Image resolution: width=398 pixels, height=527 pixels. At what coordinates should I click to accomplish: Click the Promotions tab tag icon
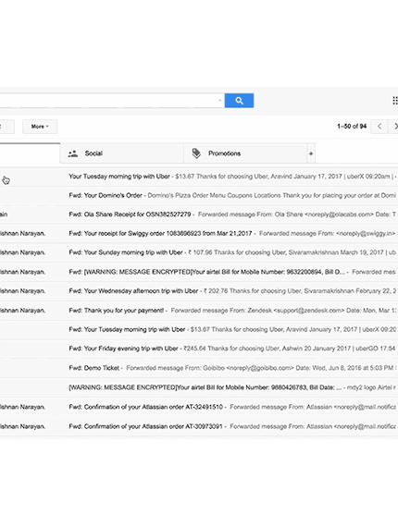click(196, 153)
